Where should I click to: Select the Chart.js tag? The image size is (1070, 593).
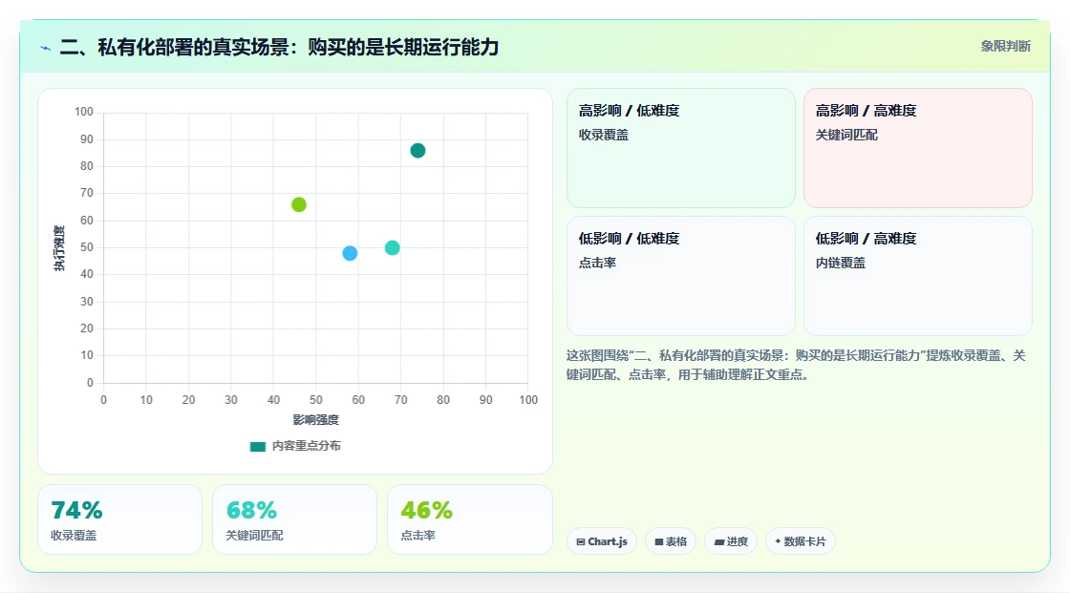(x=602, y=541)
